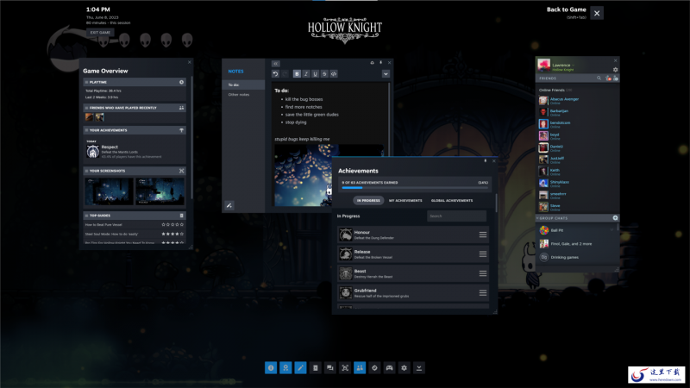Toggle Game Overview button in bottom toolbar

(x=271, y=368)
